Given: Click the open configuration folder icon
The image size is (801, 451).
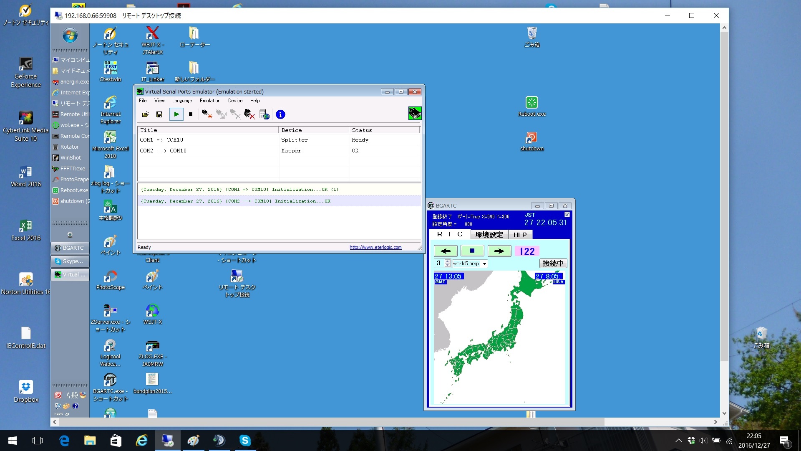Looking at the screenshot, I should click(x=145, y=114).
